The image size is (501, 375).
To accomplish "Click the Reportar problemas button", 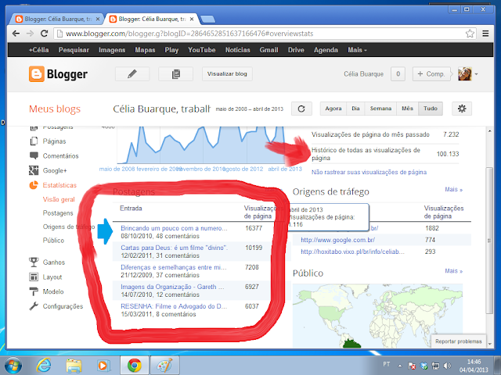I will [x=458, y=341].
